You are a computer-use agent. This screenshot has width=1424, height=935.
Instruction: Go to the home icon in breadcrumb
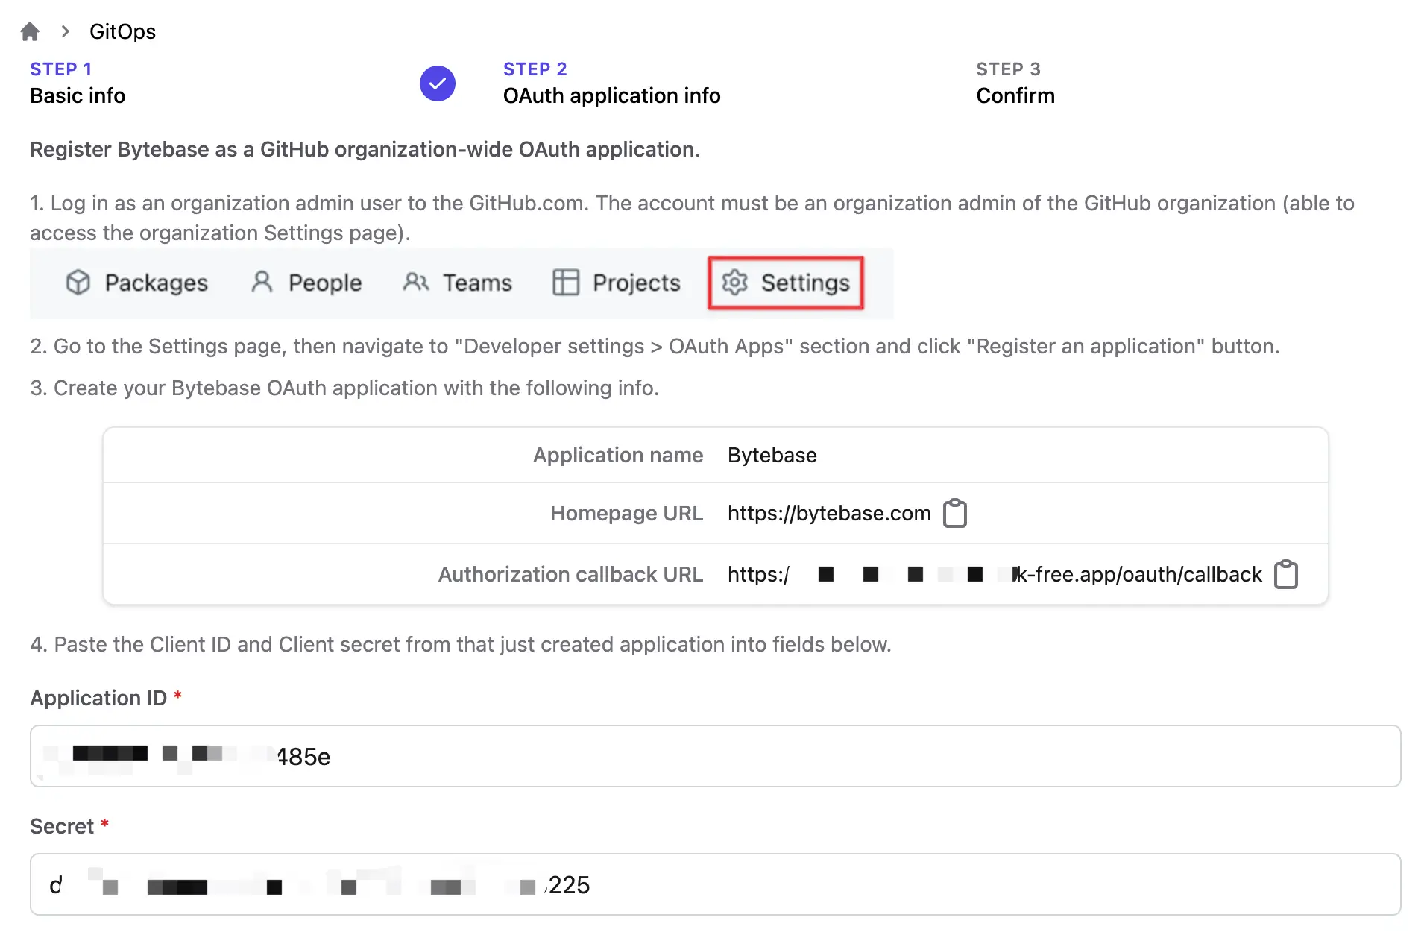30,31
